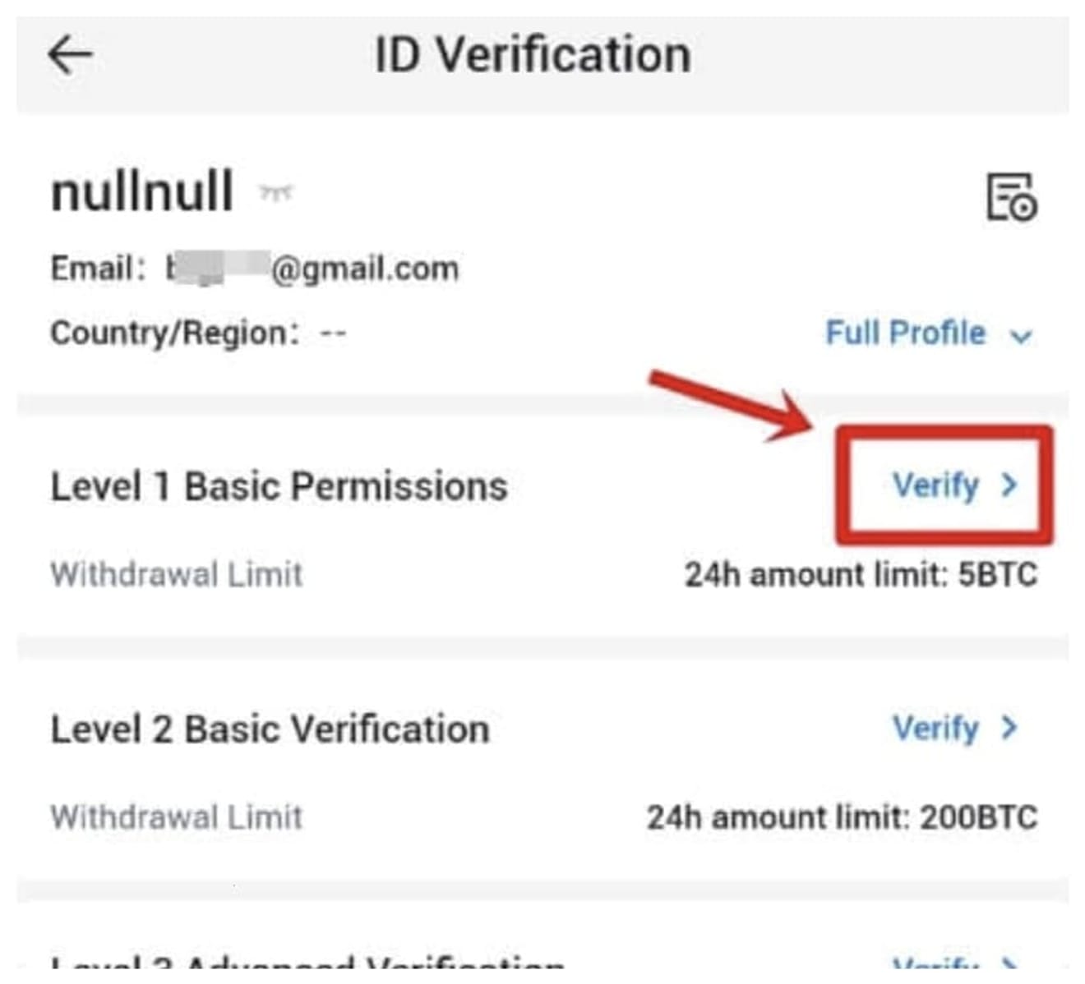Click the nullnull account name
Viewport: 1085px width, 984px height.
(x=142, y=192)
